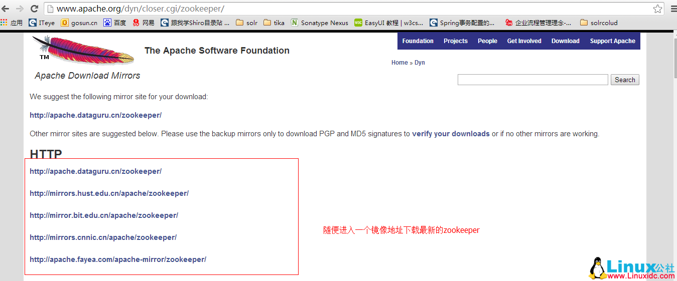Bookmark this page with the star icon
This screenshot has width=677, height=281.
(657, 9)
